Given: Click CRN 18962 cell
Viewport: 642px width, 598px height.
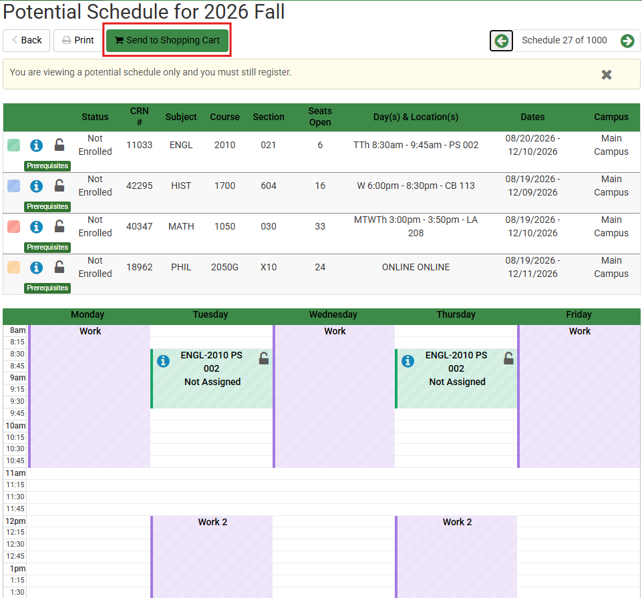Looking at the screenshot, I should tap(139, 267).
